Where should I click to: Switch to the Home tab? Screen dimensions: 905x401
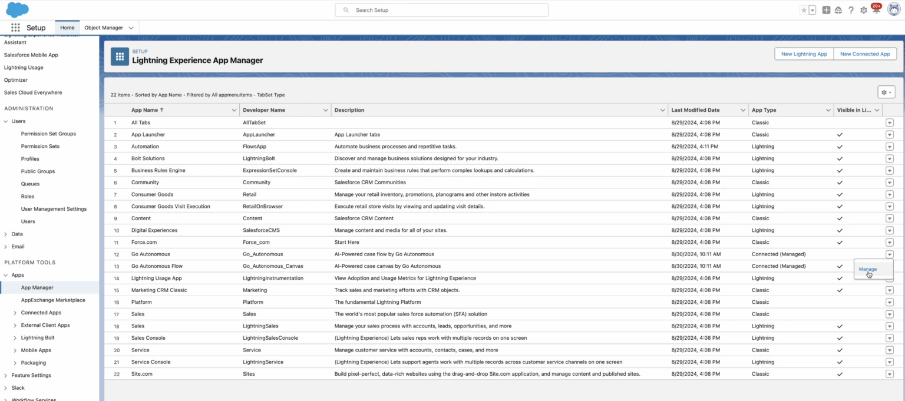coord(67,28)
